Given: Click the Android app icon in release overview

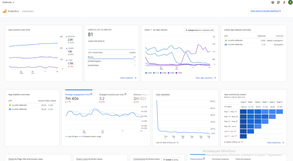Looking at the screenshot, I should click(x=225, y=40).
